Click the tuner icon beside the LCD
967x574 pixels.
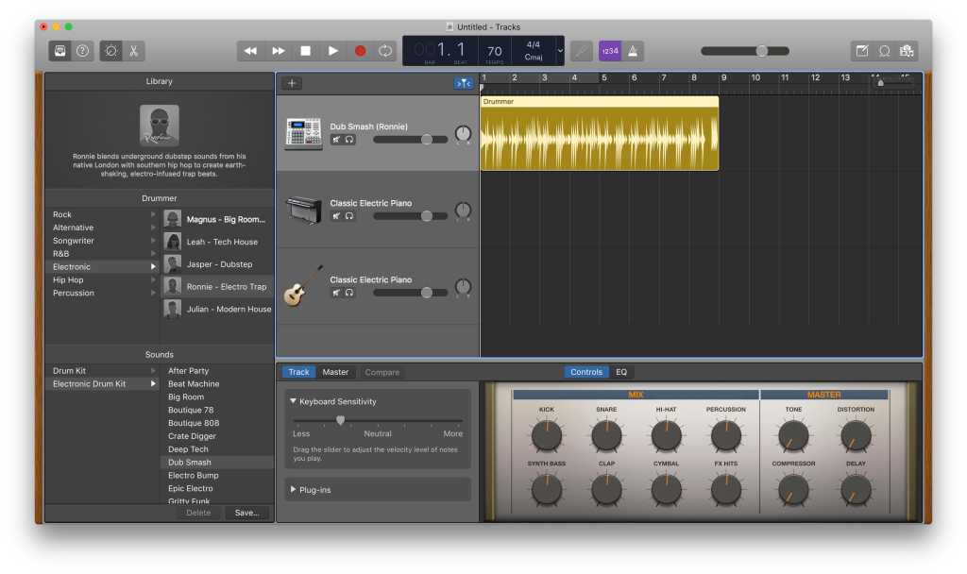pos(582,51)
